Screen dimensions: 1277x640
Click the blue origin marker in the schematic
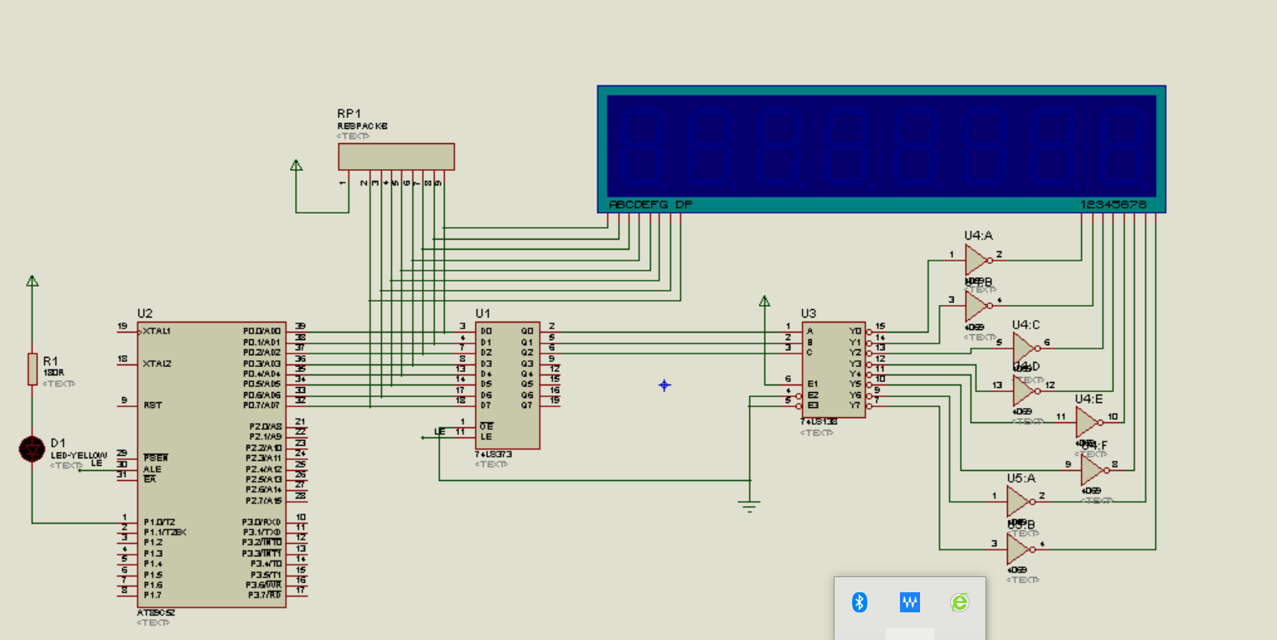(664, 385)
